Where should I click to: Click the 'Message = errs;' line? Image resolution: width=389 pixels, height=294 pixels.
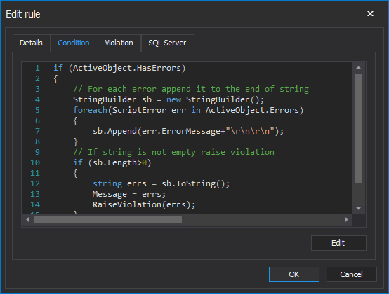[x=129, y=194]
